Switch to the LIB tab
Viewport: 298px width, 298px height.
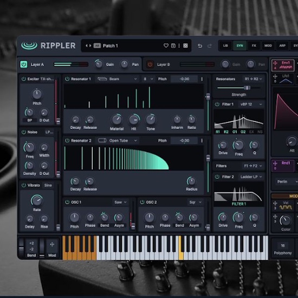click(x=225, y=46)
